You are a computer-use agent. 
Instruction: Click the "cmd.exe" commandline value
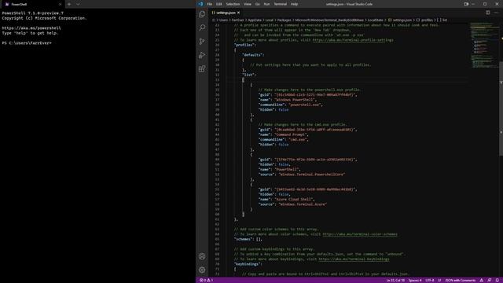coord(298,140)
